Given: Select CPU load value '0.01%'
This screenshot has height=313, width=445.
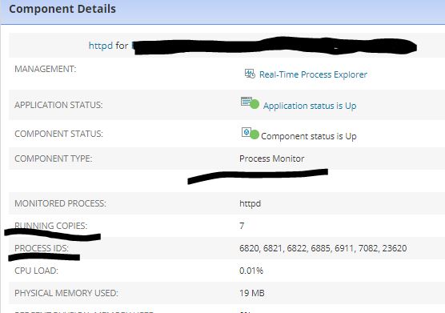Looking at the screenshot, I should pyautogui.click(x=251, y=271).
